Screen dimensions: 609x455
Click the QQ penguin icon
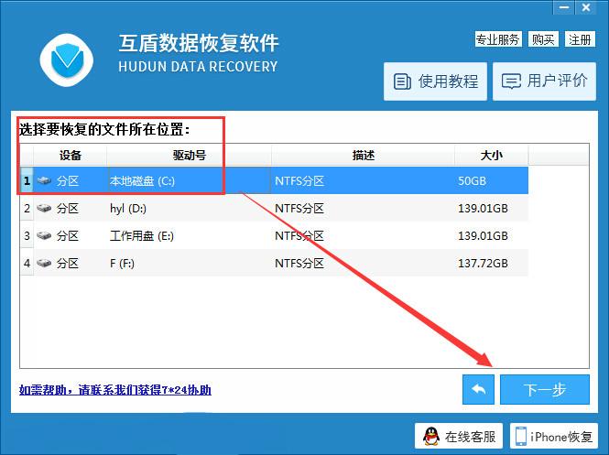pyautogui.click(x=431, y=437)
